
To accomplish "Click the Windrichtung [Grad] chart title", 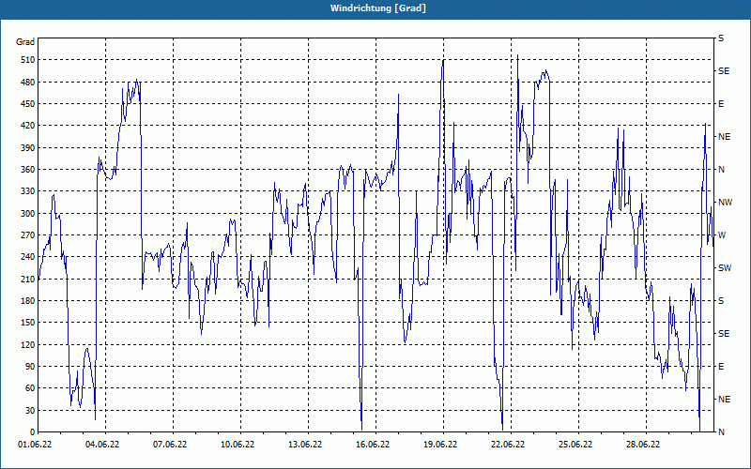I will point(378,8).
